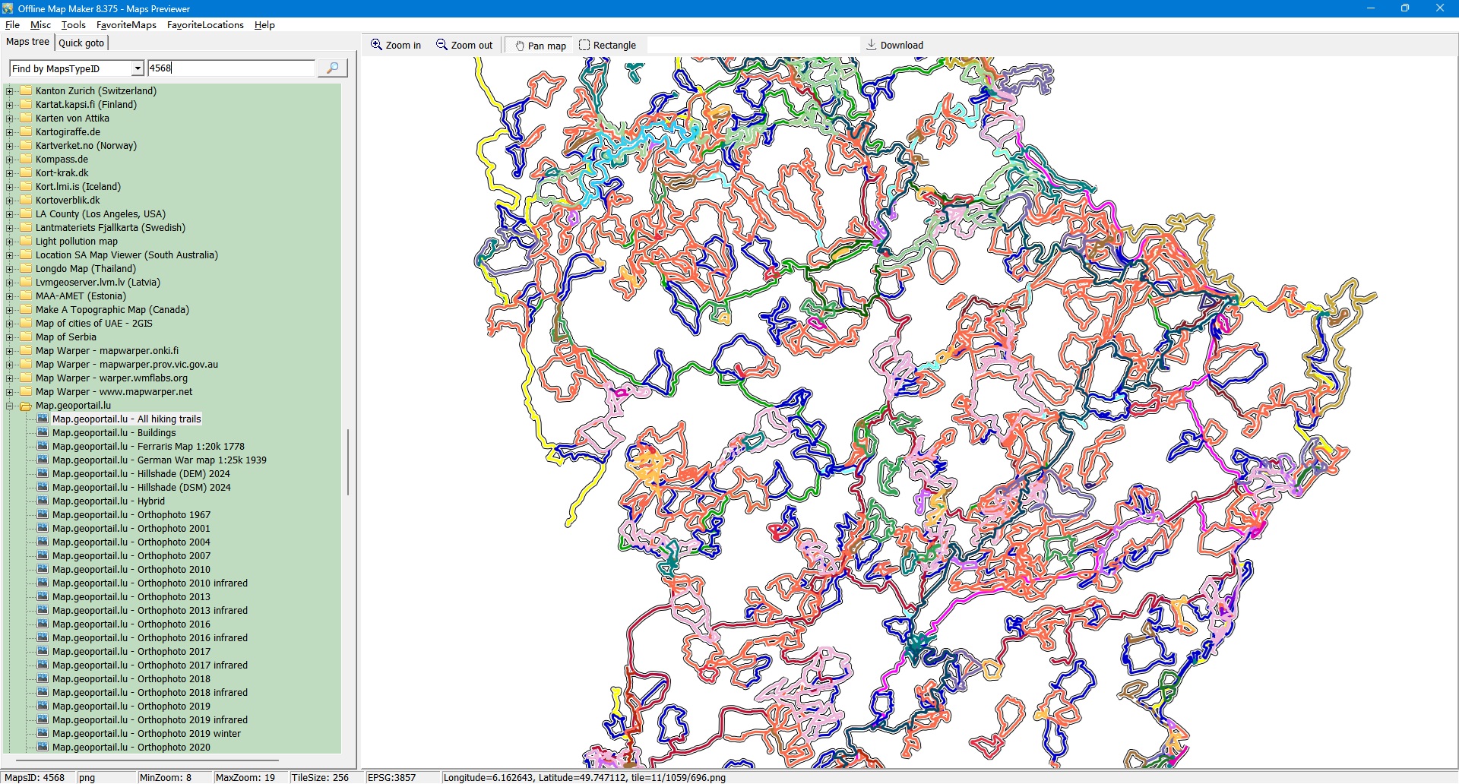Collapse the Map.geoportail.lu folder
Image resolution: width=1459 pixels, height=784 pixels.
click(10, 406)
